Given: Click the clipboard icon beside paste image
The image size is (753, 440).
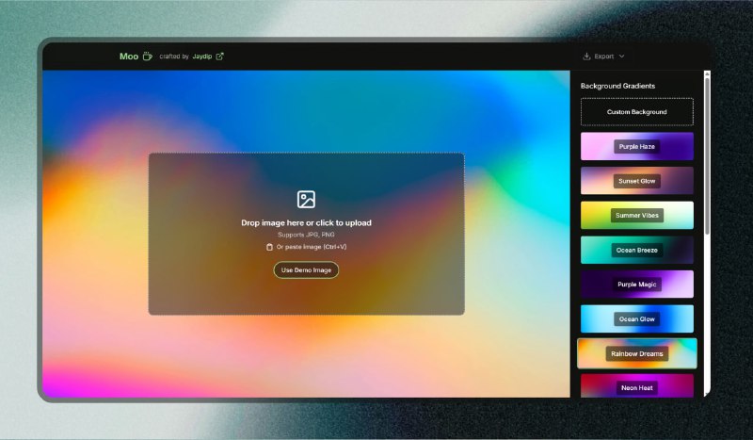Looking at the screenshot, I should (x=269, y=247).
